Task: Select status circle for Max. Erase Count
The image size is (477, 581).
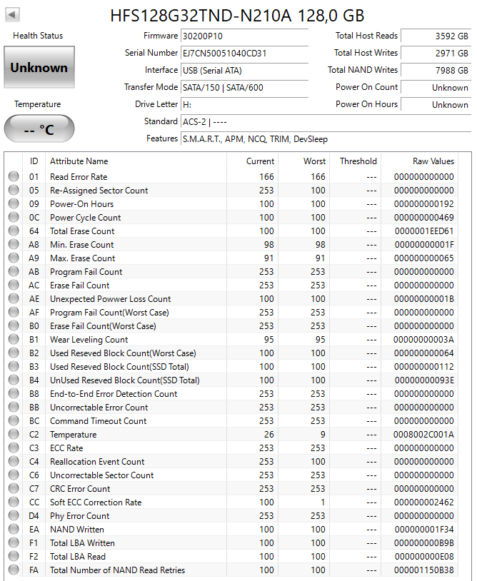Action: pos(14,258)
